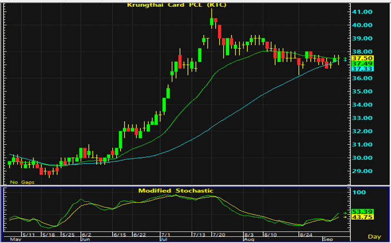Click the 35.00 price axis label
Viewport: 391px width, 243px height.
[x=362, y=92]
